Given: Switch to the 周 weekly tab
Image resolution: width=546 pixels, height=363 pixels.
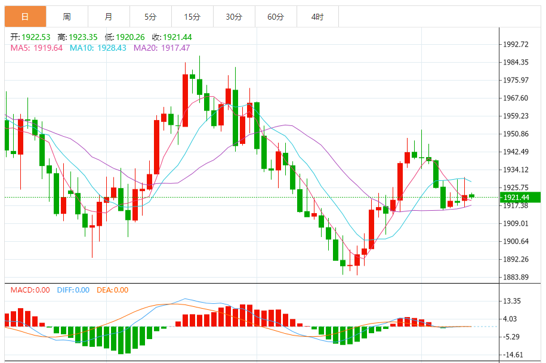Looking at the screenshot, I should click(67, 16).
